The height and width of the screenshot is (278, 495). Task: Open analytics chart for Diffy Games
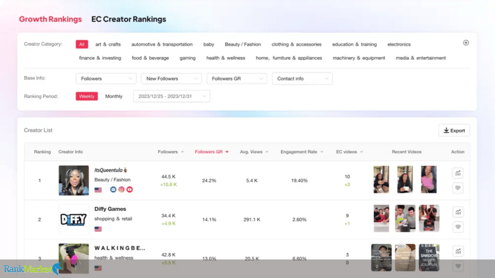click(x=458, y=212)
